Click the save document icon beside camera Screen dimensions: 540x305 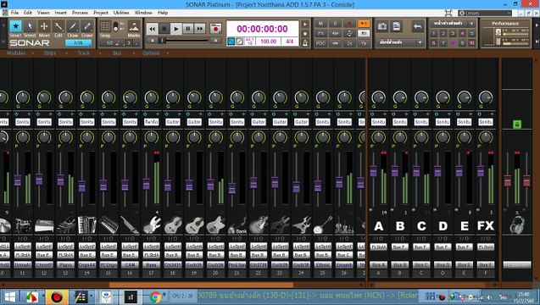[397, 26]
